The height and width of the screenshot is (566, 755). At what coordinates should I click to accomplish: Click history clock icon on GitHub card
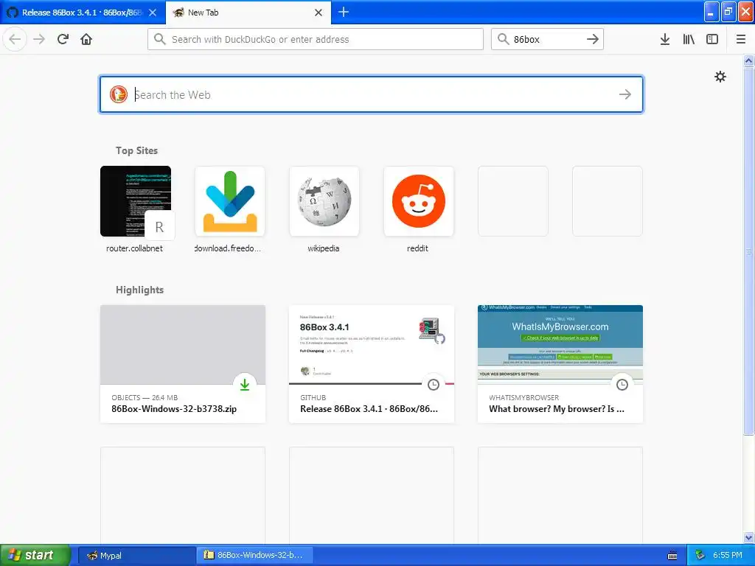(434, 385)
